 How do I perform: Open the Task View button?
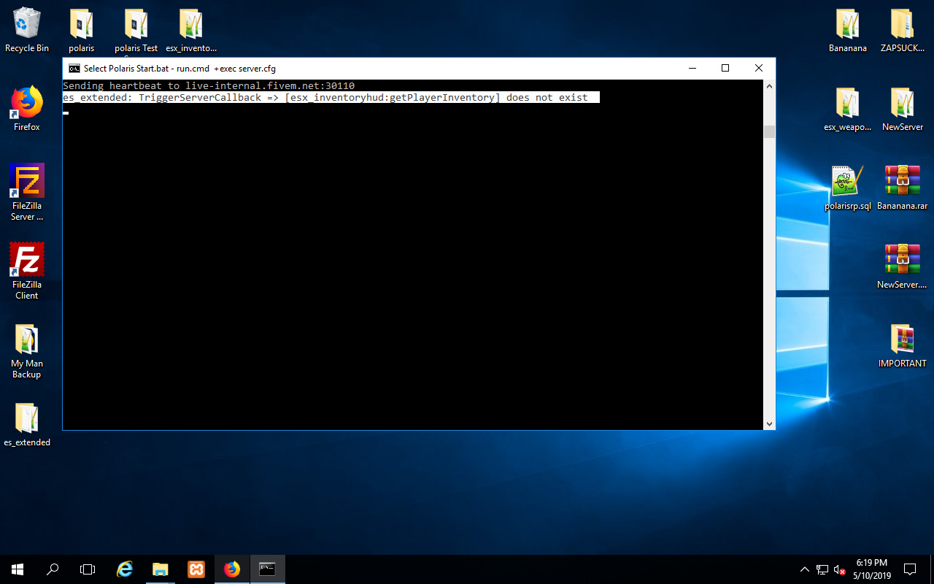88,569
